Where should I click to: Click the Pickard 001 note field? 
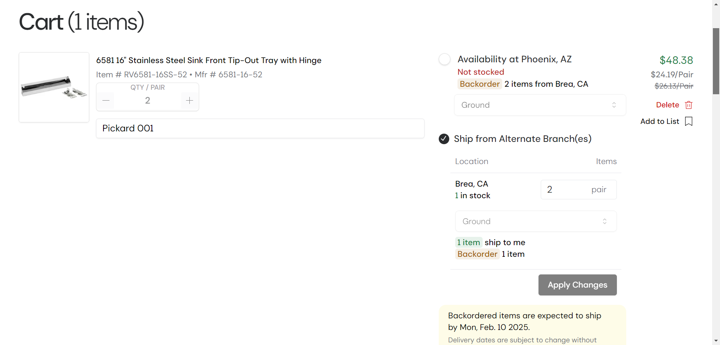pos(260,128)
